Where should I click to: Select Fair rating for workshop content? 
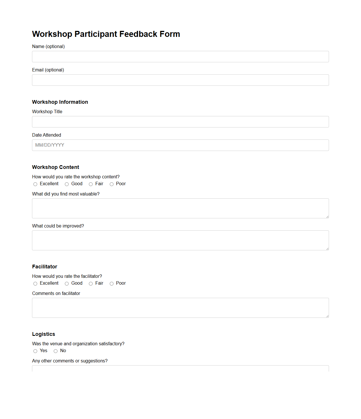tap(91, 184)
